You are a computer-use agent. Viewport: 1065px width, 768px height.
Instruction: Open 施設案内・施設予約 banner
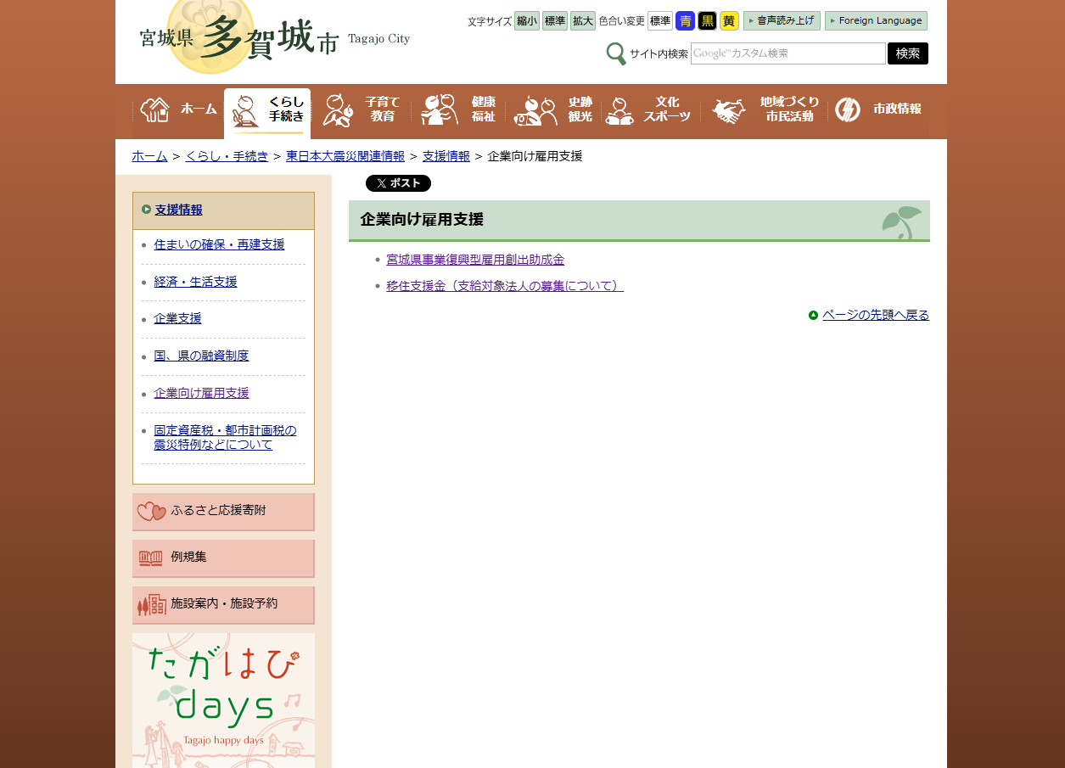click(223, 605)
